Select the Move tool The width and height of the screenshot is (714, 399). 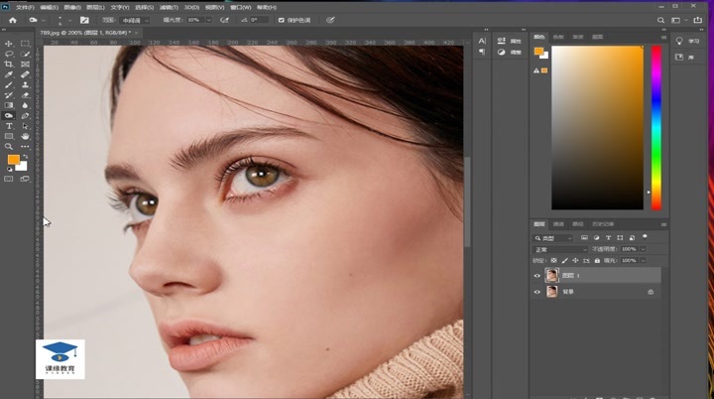click(x=9, y=44)
